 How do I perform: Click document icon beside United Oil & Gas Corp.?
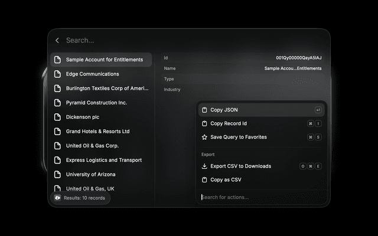[x=57, y=146]
